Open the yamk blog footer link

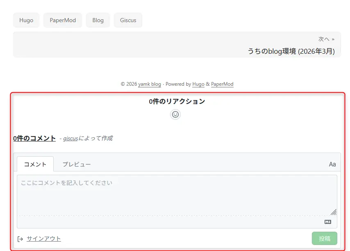tap(150, 84)
